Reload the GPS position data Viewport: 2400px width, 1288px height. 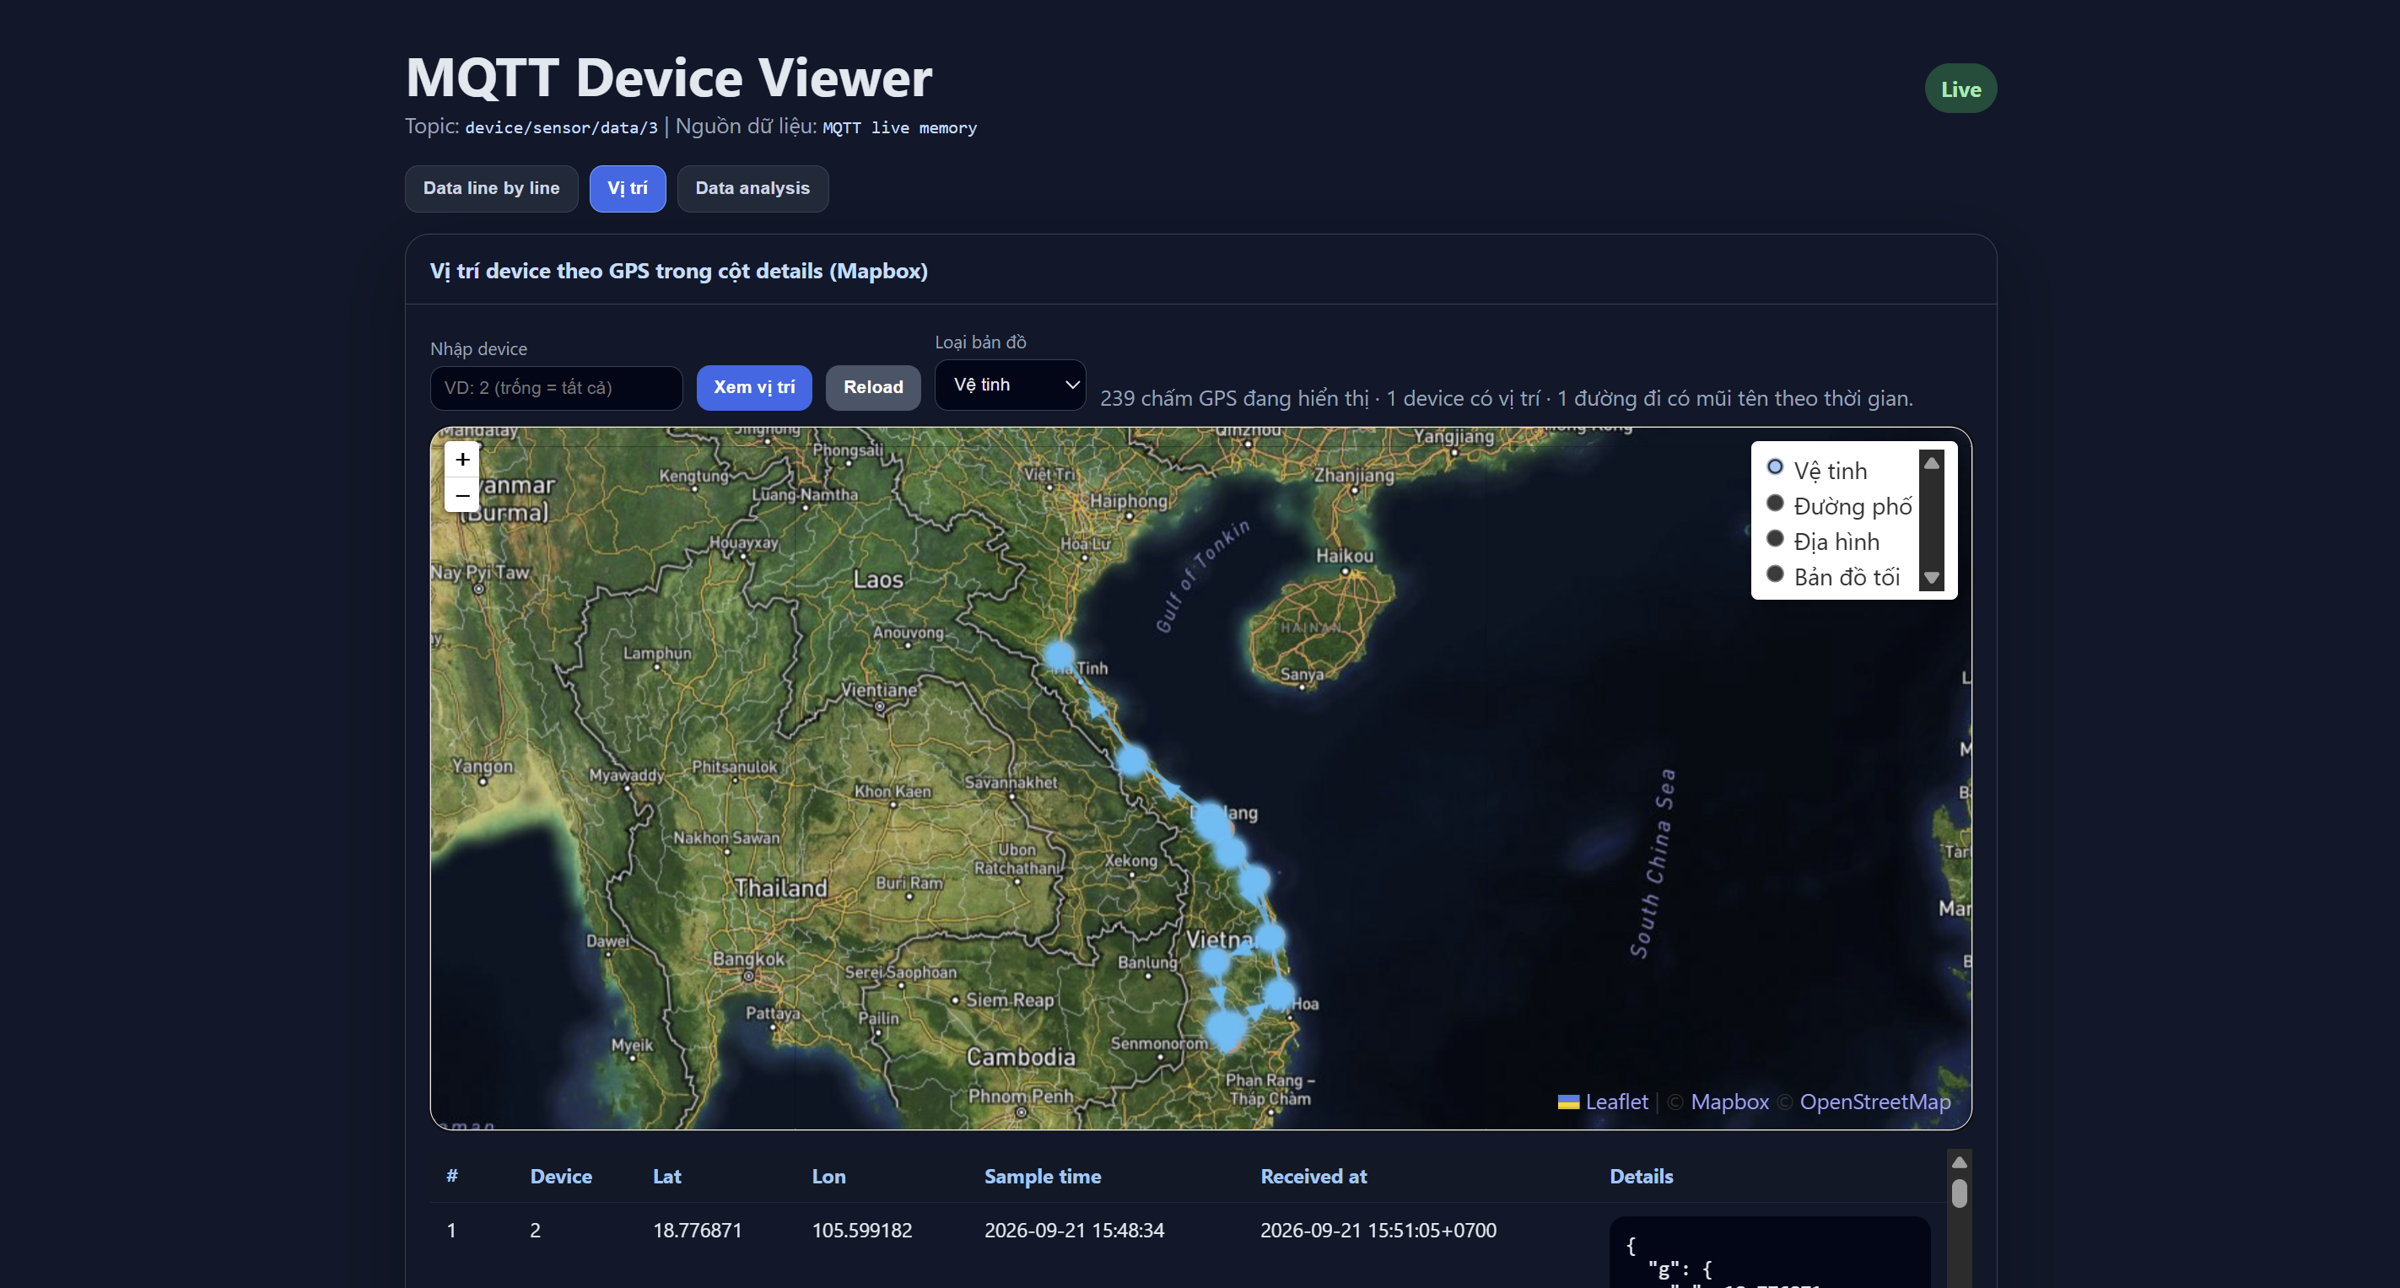873,387
